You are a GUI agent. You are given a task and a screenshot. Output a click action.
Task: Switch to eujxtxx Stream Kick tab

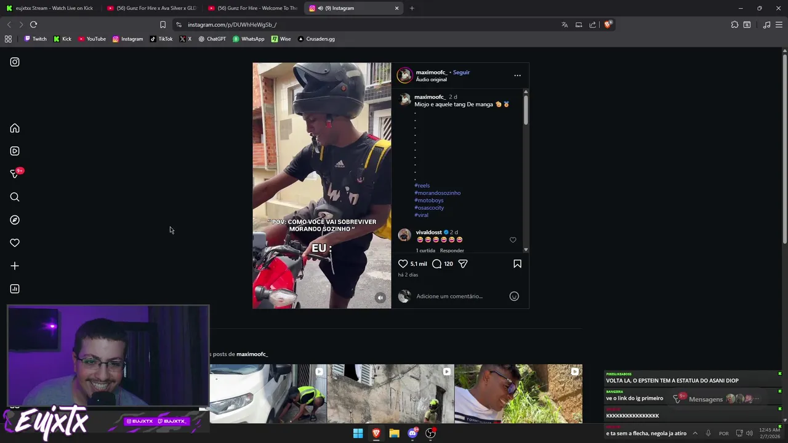[x=50, y=8]
